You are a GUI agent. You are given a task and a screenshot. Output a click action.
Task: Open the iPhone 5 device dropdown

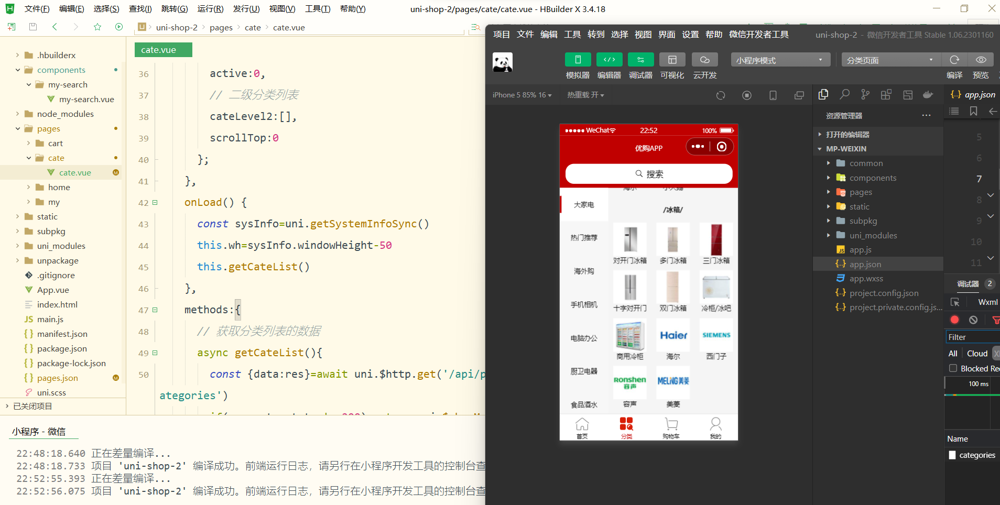(521, 95)
